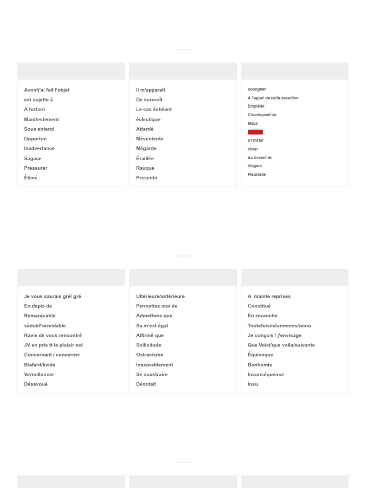Select 'A l'appui de cette assertion' line

[273, 98]
